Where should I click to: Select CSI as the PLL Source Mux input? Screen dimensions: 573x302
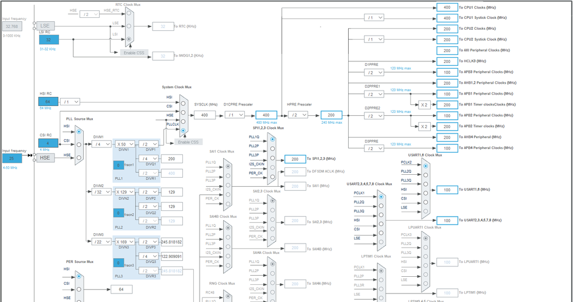tap(79, 144)
